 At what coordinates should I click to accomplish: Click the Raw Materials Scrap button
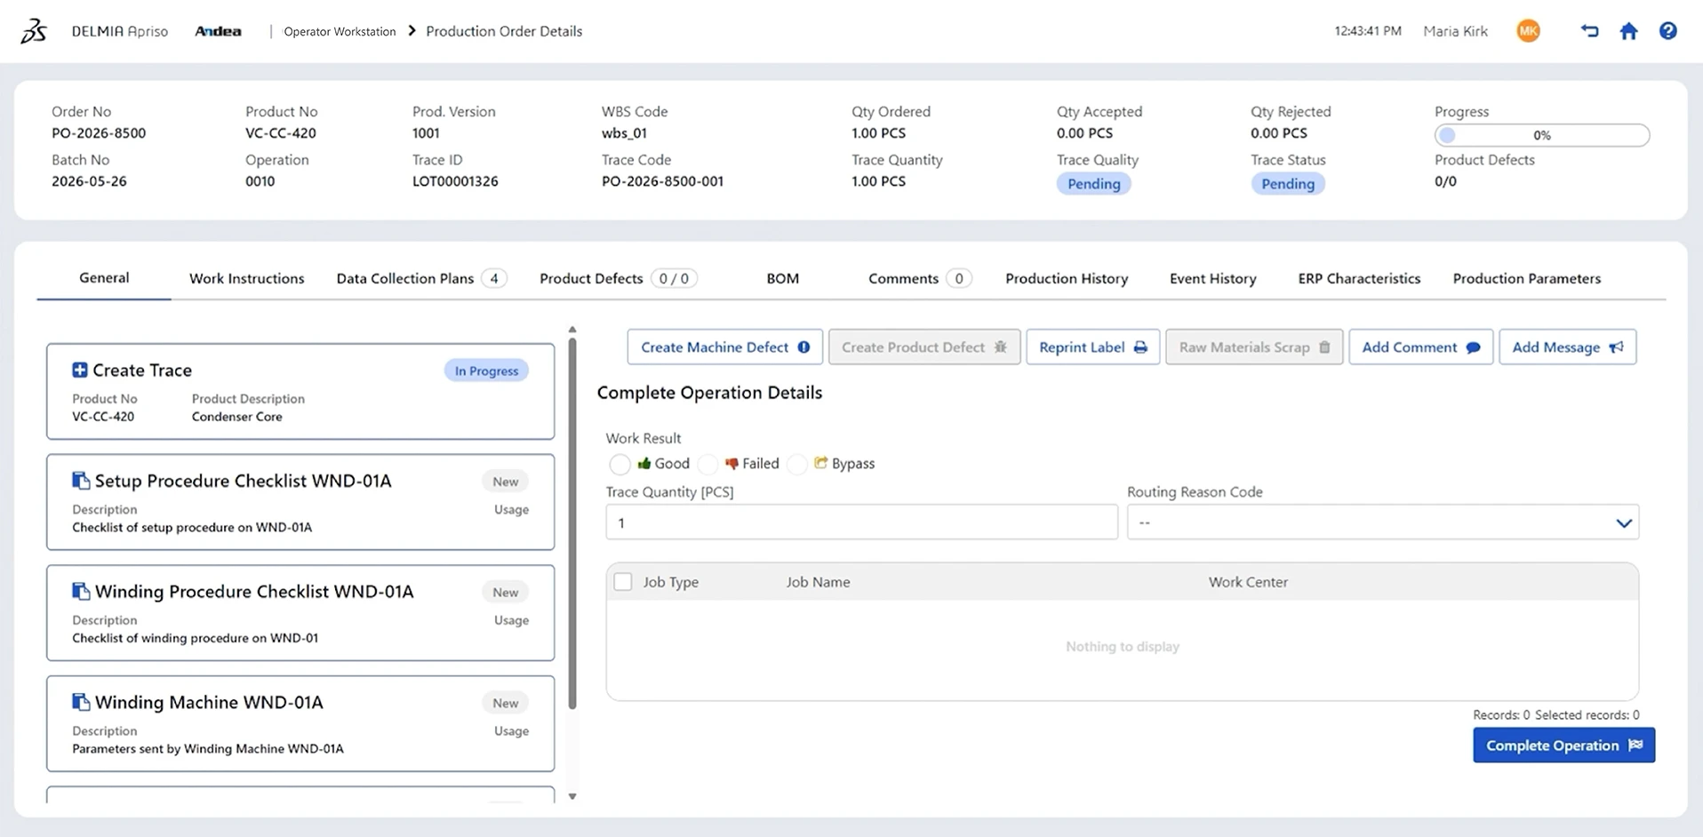pyautogui.click(x=1254, y=347)
